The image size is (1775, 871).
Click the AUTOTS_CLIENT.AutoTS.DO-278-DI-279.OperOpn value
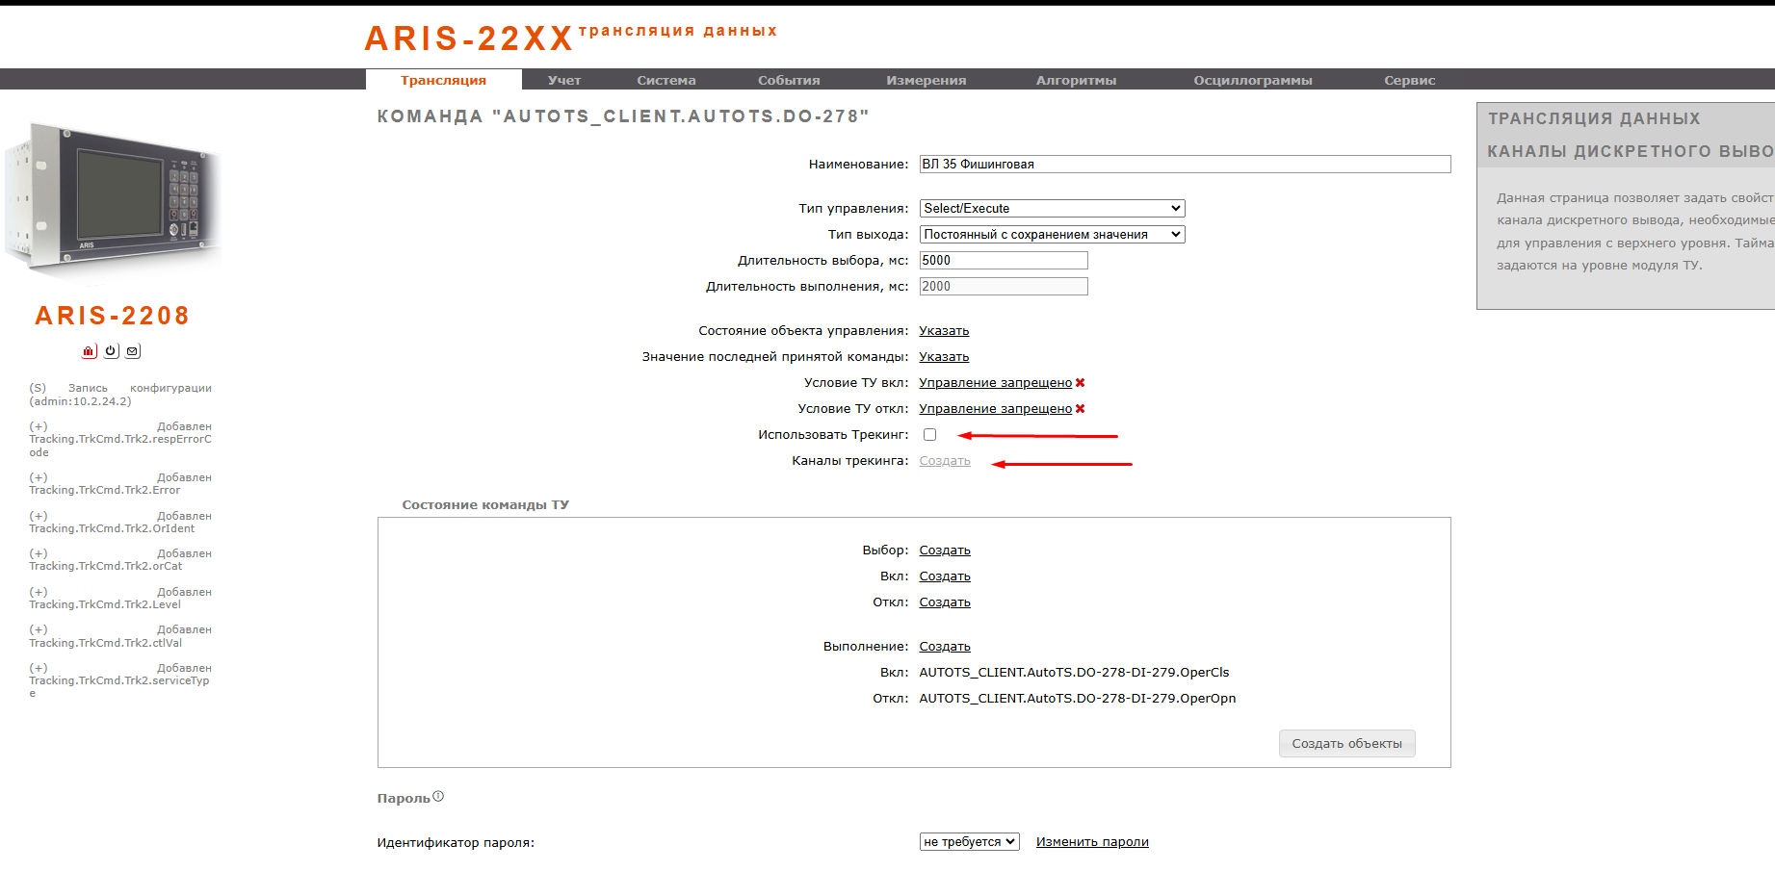pos(1077,699)
